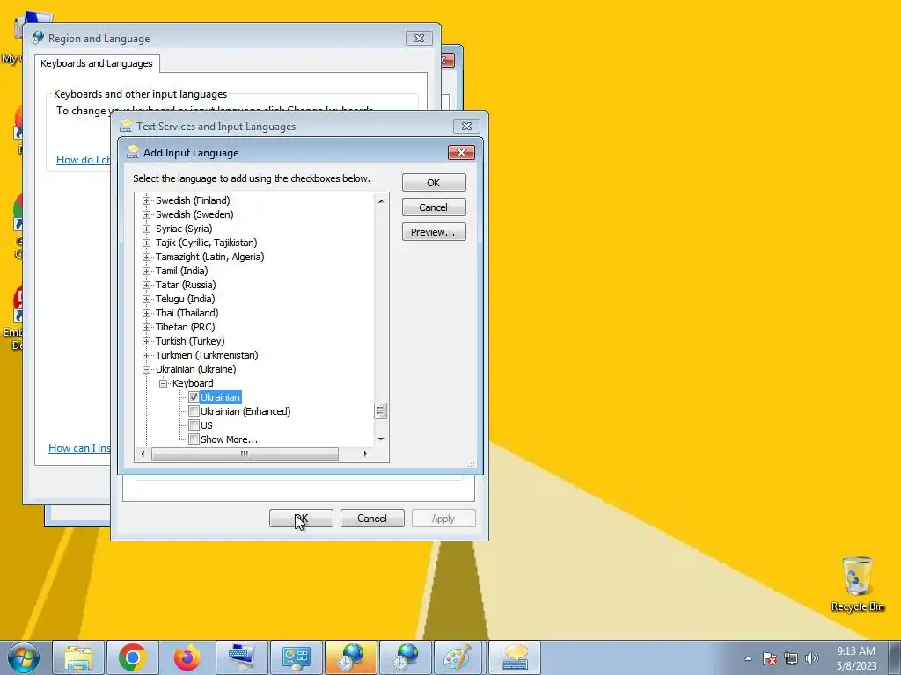Expand the Syriac (Syria) node
901x675 pixels.
[x=147, y=229]
